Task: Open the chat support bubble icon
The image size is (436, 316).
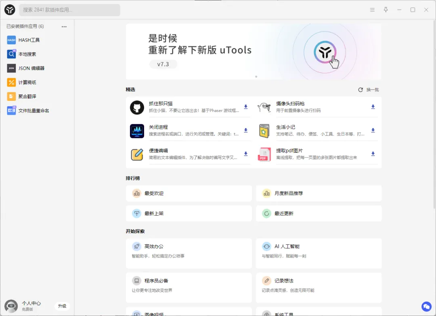Action: 426,307
